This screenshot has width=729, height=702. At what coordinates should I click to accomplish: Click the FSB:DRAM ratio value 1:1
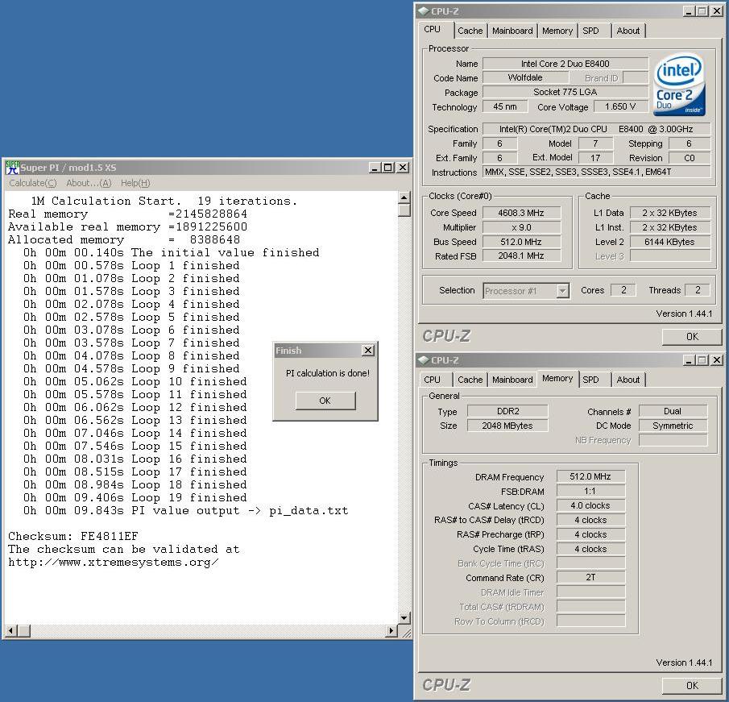(x=590, y=492)
